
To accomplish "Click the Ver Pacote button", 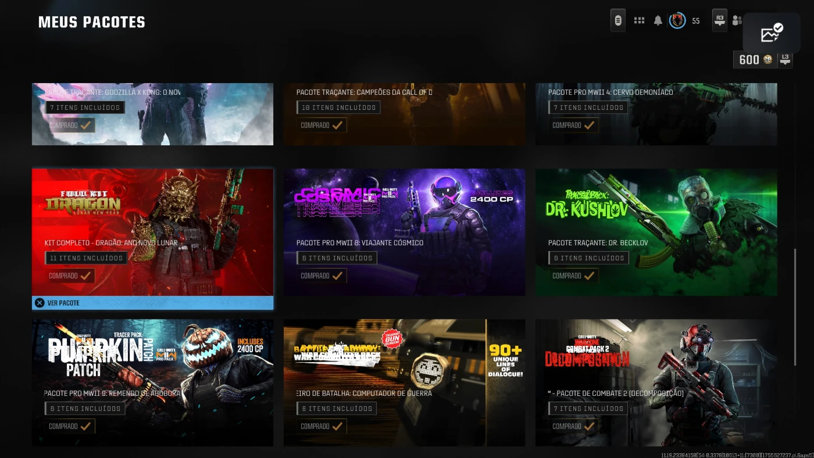I will click(152, 303).
